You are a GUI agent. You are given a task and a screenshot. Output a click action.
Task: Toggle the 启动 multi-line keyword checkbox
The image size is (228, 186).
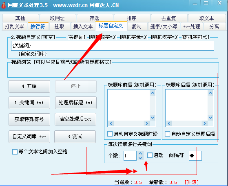150,155
